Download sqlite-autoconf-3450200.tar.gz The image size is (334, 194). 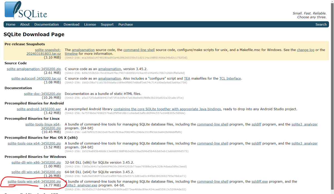click(36, 79)
